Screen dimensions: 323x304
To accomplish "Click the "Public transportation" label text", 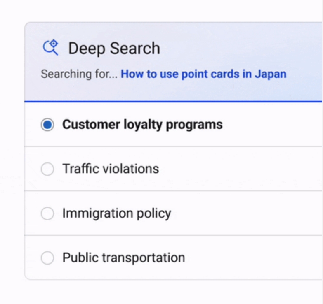I will tap(123, 258).
